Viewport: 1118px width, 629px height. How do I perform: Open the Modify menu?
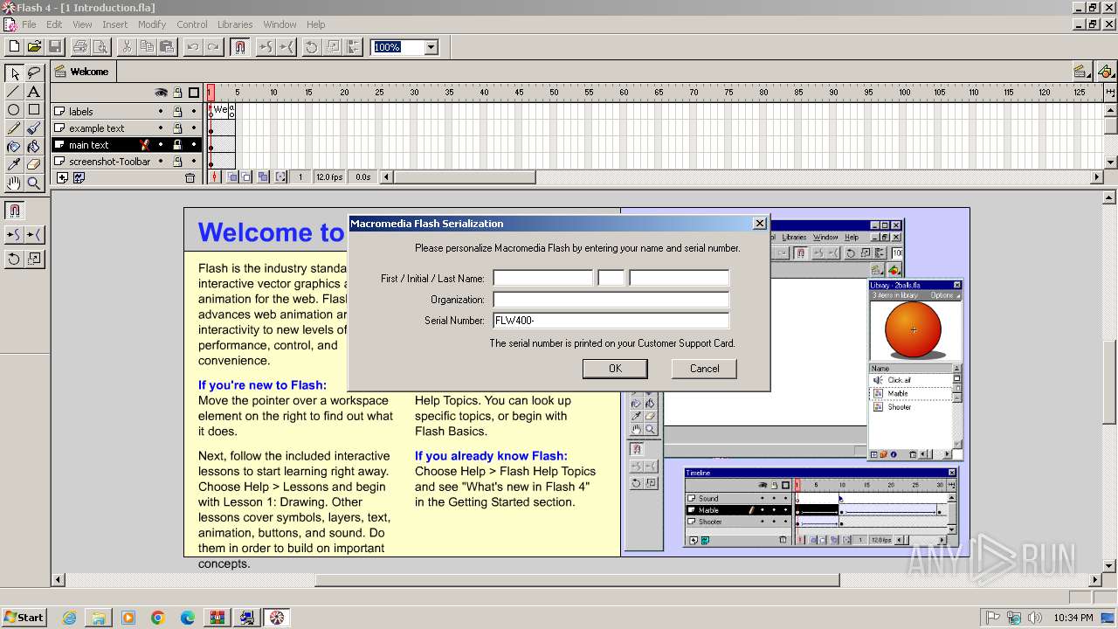coord(152,24)
